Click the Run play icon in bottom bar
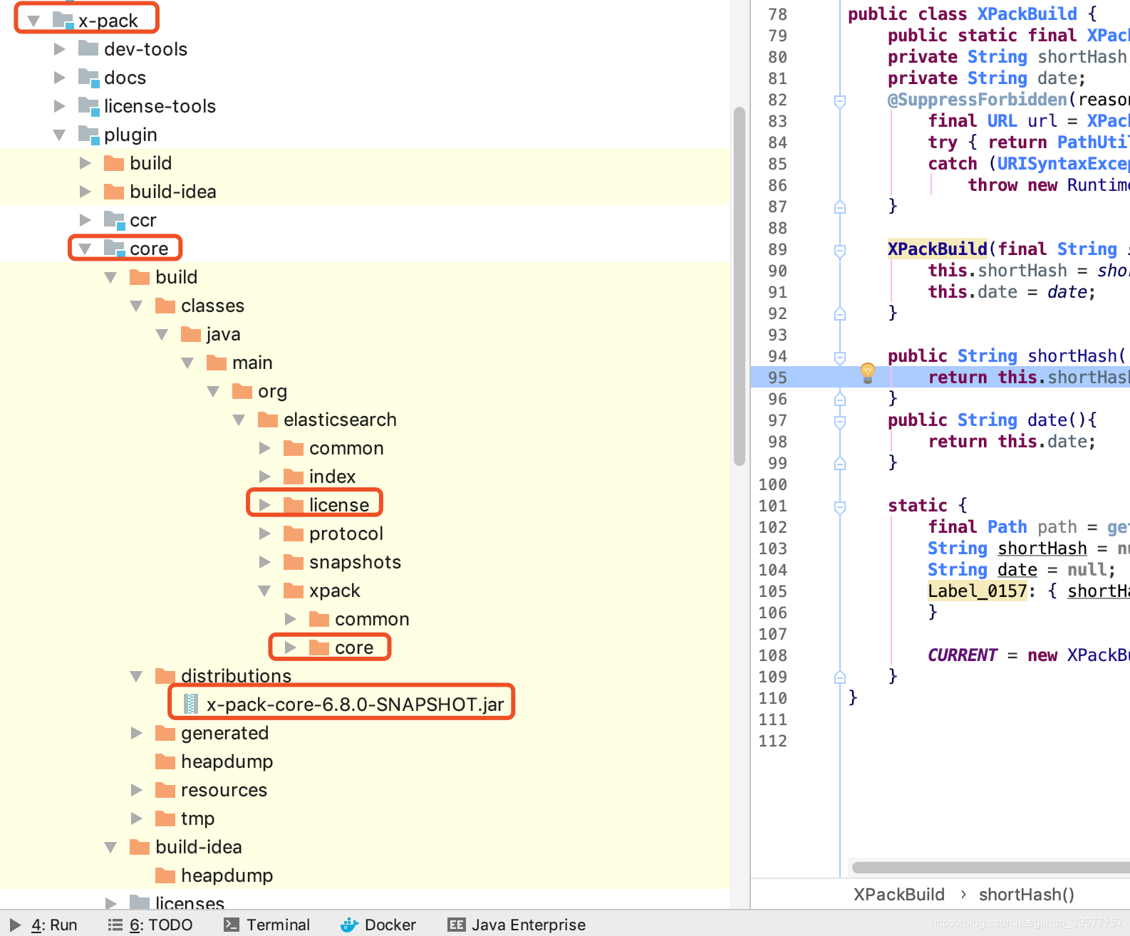Image resolution: width=1130 pixels, height=936 pixels. click(15, 925)
